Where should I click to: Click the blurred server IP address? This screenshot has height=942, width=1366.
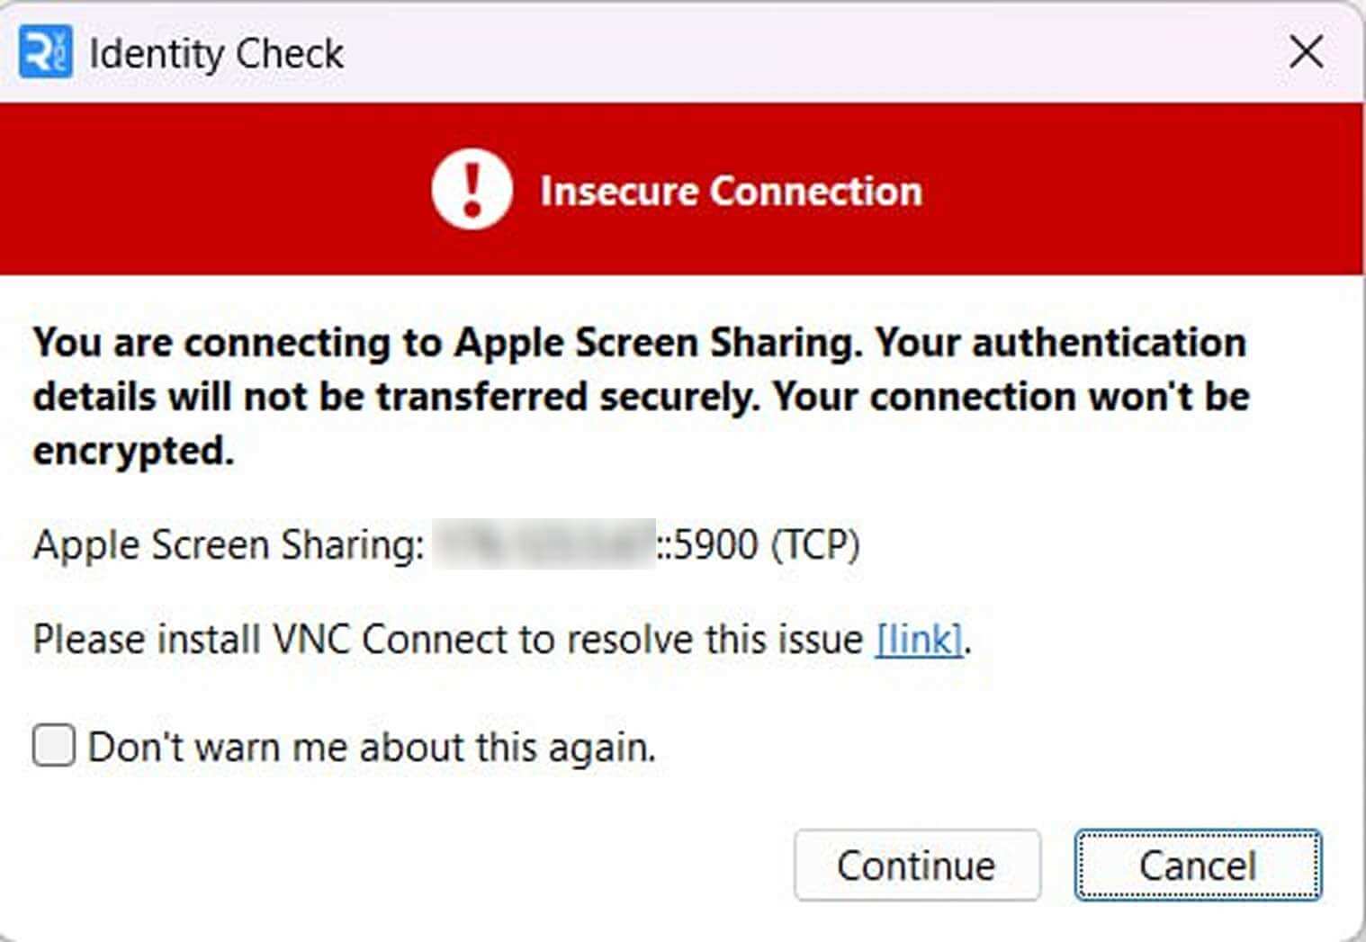point(544,544)
